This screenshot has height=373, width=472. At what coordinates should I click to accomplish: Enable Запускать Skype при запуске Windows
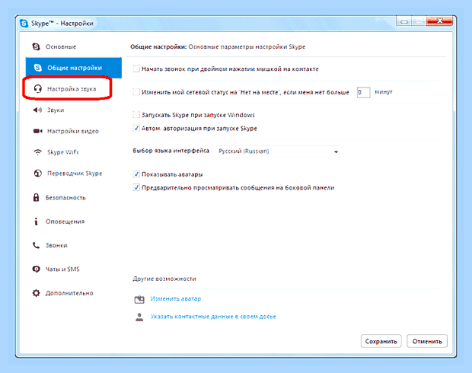click(136, 115)
